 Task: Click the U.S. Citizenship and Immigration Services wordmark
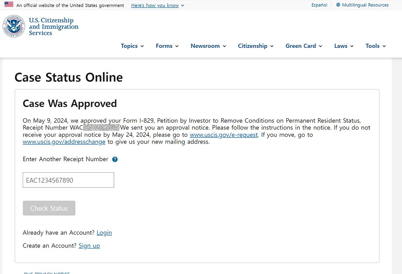click(x=54, y=27)
